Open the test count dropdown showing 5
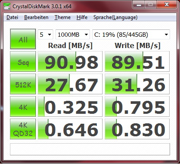The height and width of the screenshot is (164, 180). point(45,35)
